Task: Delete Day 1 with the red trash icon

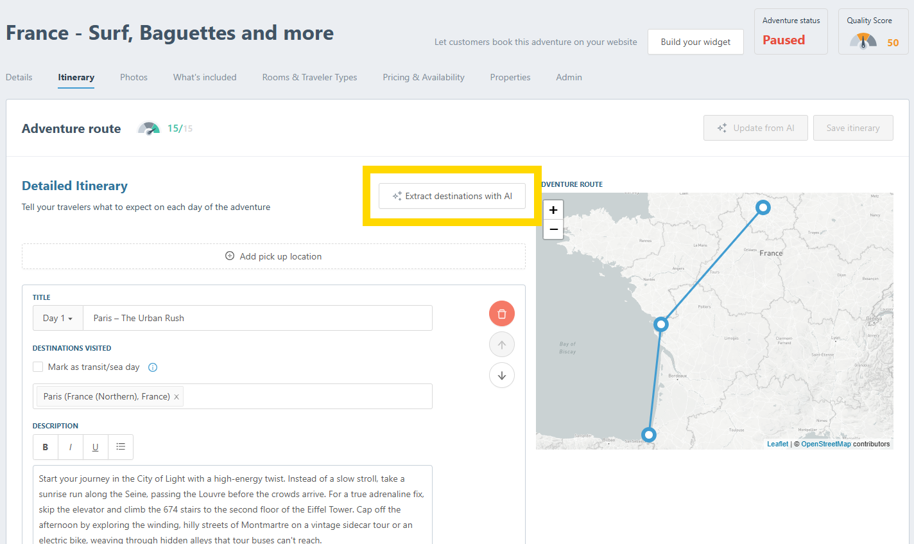Action: (x=502, y=313)
